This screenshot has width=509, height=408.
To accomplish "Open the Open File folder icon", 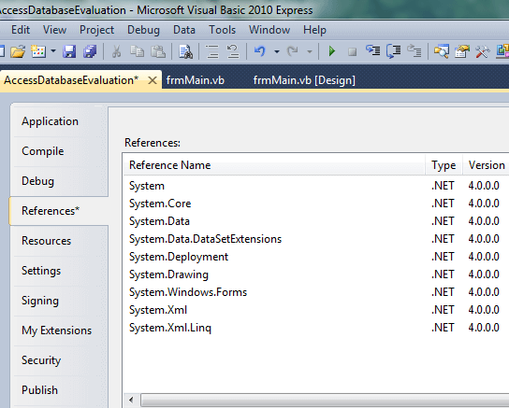I will coord(18,51).
